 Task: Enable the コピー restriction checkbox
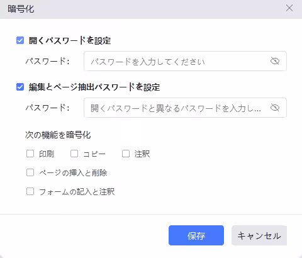tap(74, 154)
